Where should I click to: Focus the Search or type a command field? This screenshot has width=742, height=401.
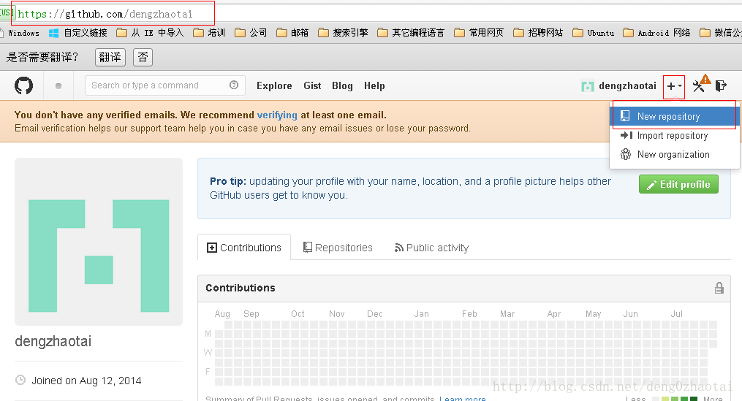[165, 85]
